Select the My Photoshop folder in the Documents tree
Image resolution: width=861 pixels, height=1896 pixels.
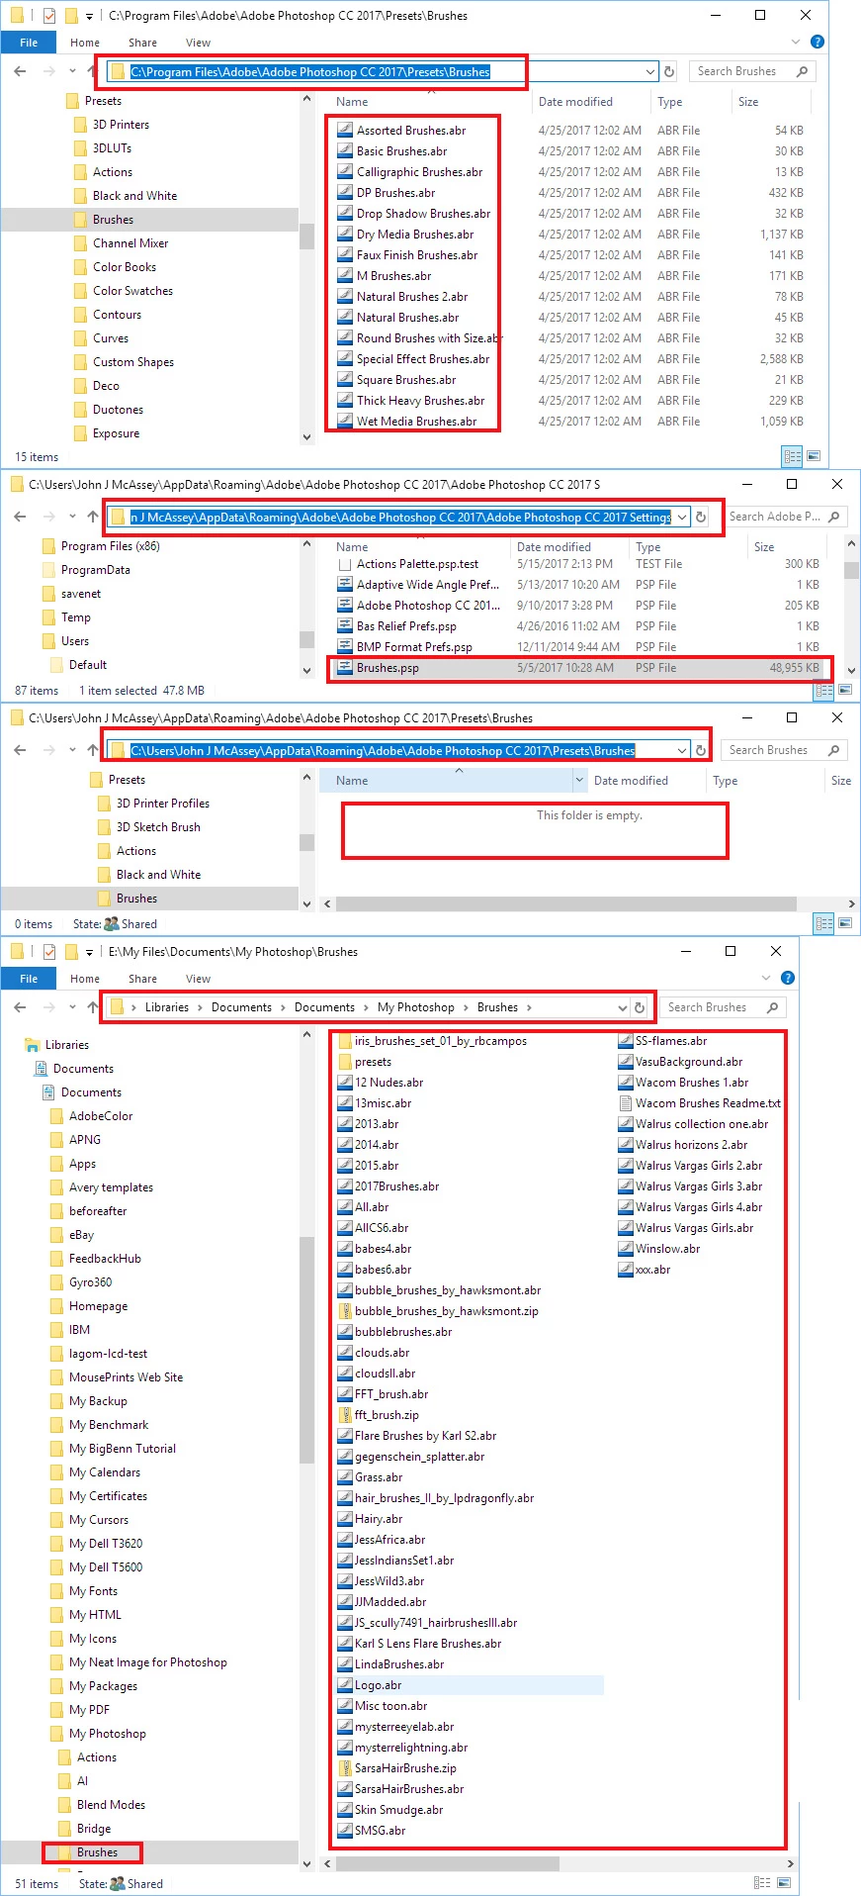tap(98, 1734)
